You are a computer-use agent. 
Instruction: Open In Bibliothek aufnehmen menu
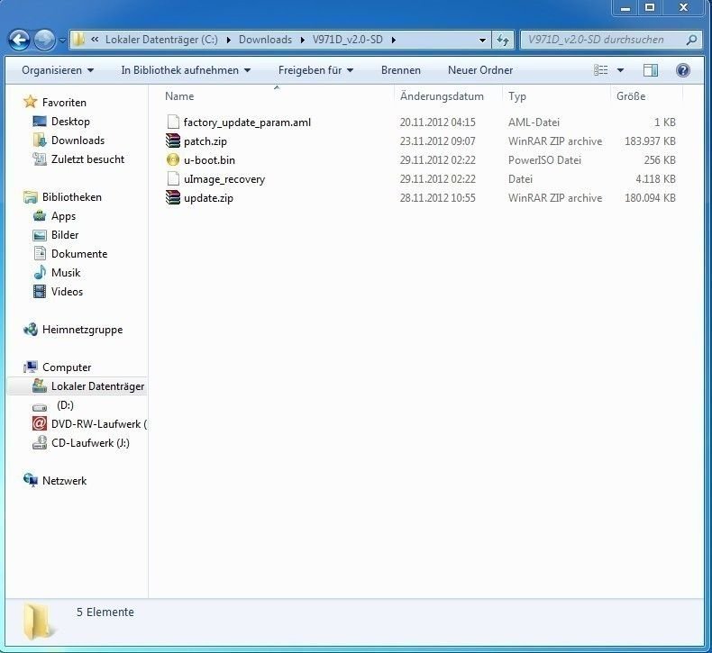[x=186, y=70]
